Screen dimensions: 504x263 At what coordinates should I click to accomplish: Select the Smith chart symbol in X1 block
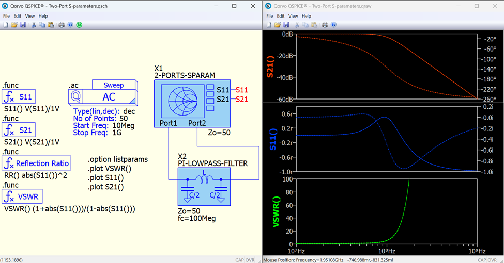[x=182, y=101]
